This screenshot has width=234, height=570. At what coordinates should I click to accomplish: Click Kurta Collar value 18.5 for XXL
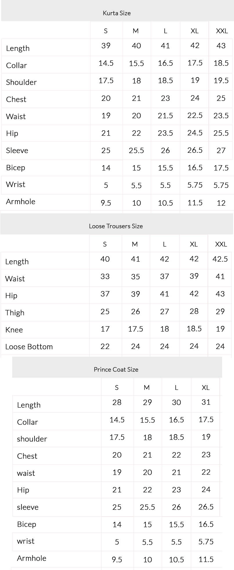221,63
